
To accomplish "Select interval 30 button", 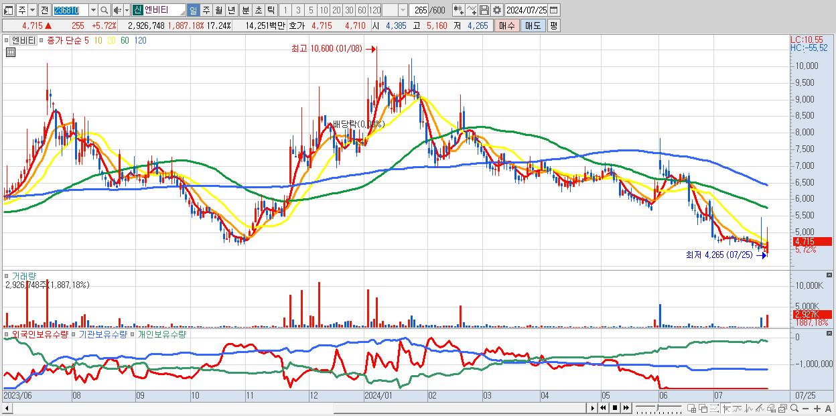I will (x=349, y=10).
